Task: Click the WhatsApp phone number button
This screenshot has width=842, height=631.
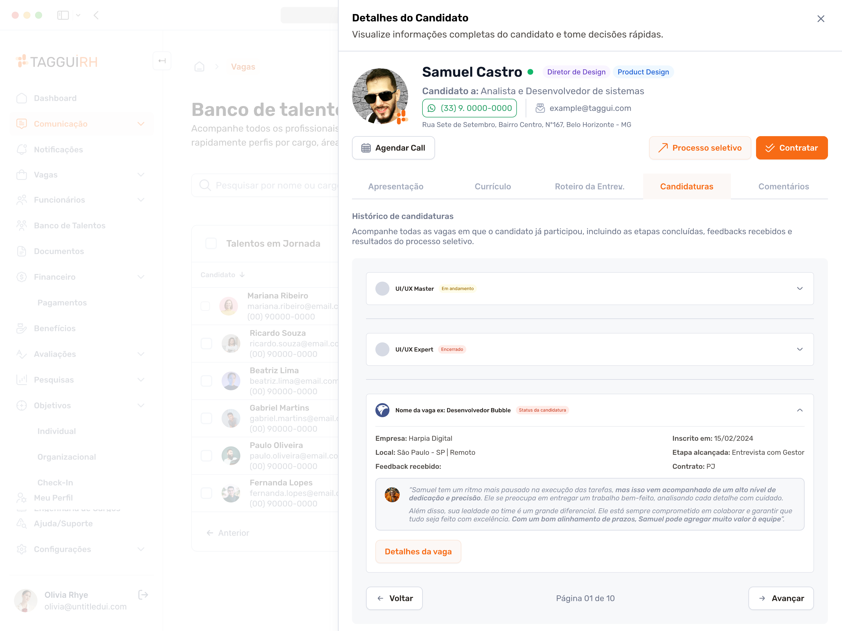Action: click(x=469, y=108)
